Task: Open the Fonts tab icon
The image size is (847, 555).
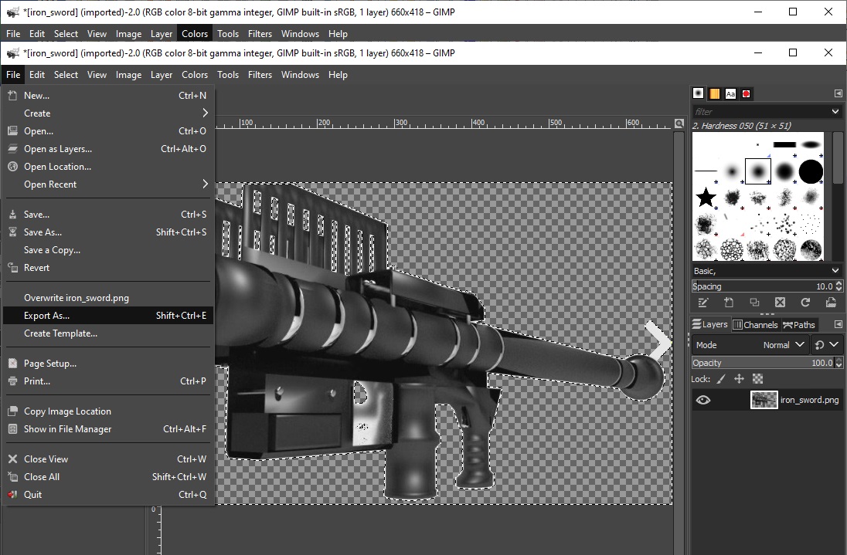Action: point(730,93)
